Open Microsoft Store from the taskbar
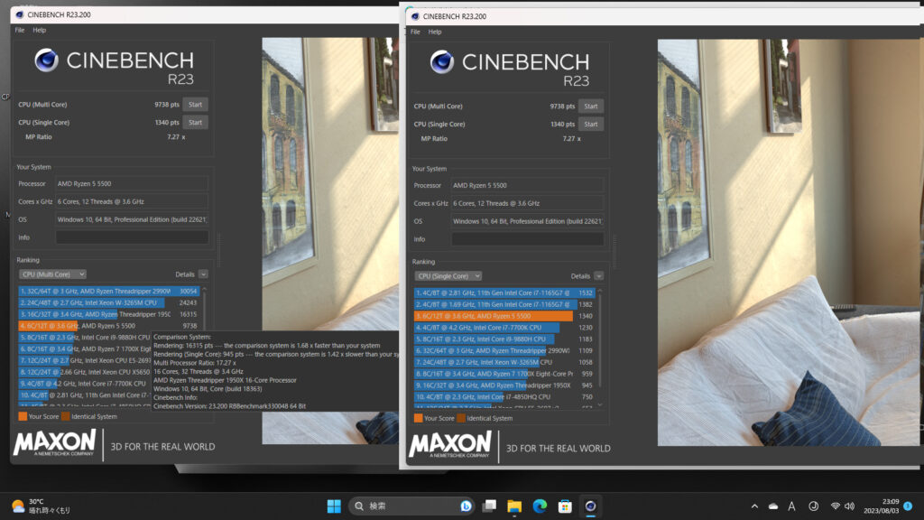The height and width of the screenshot is (520, 924). point(565,506)
